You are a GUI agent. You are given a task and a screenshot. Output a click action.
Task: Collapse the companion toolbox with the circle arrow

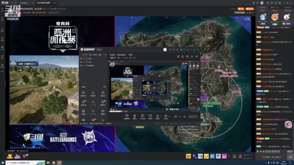tap(104, 87)
